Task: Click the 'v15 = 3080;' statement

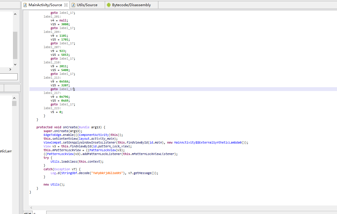Action: click(60, 24)
